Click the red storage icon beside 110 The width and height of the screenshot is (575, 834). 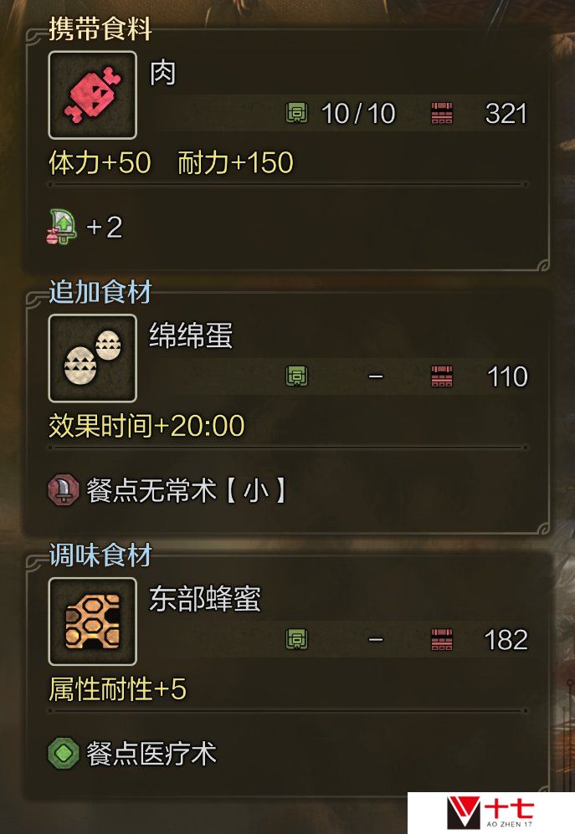coord(442,376)
